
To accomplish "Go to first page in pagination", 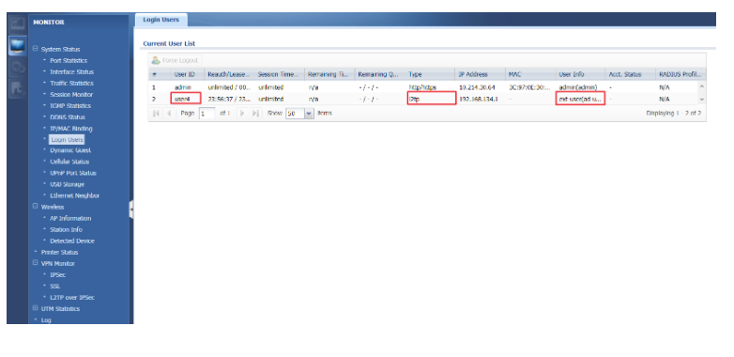I will tap(156, 113).
